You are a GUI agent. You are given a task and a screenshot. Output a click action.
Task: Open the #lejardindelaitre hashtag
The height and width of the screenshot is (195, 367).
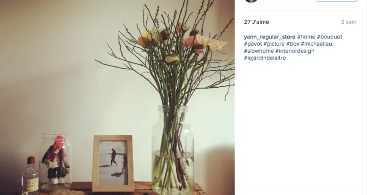(265, 58)
